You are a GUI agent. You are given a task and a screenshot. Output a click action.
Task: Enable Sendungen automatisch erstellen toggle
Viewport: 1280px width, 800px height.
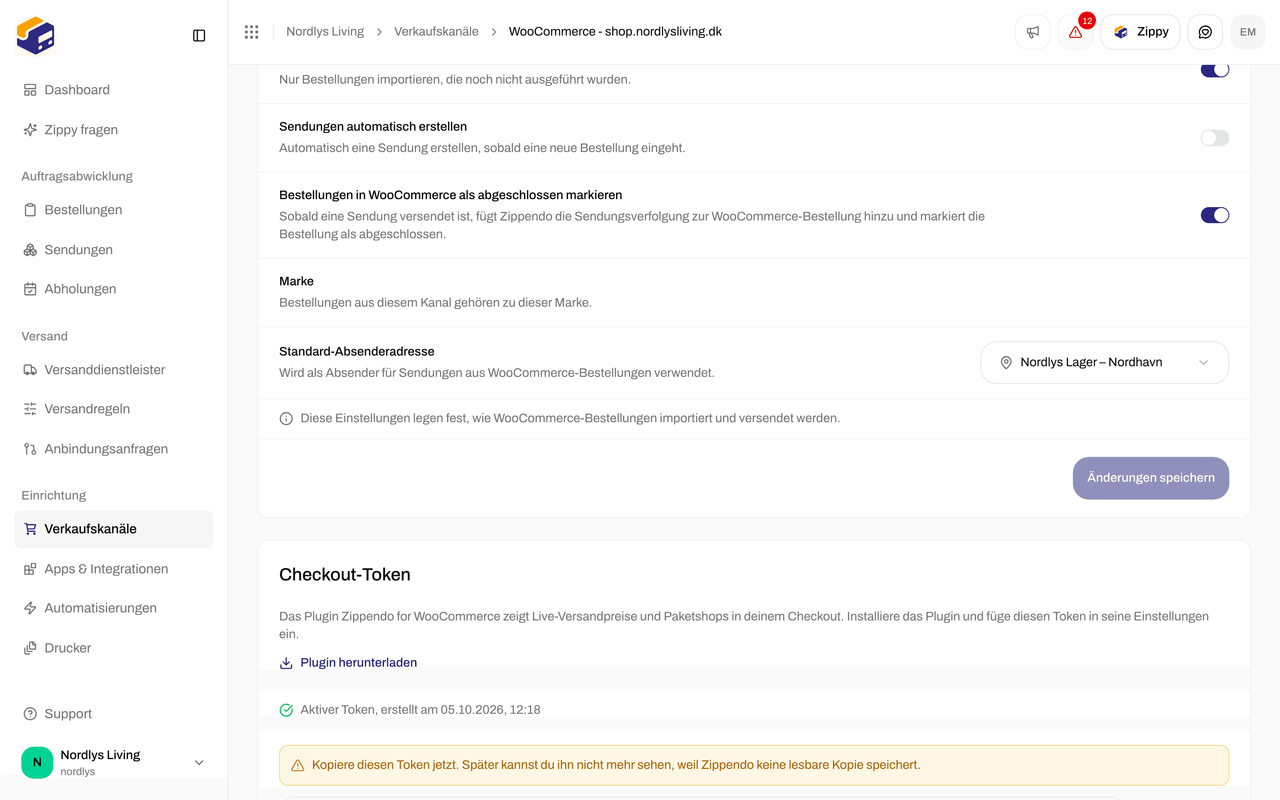tap(1215, 138)
